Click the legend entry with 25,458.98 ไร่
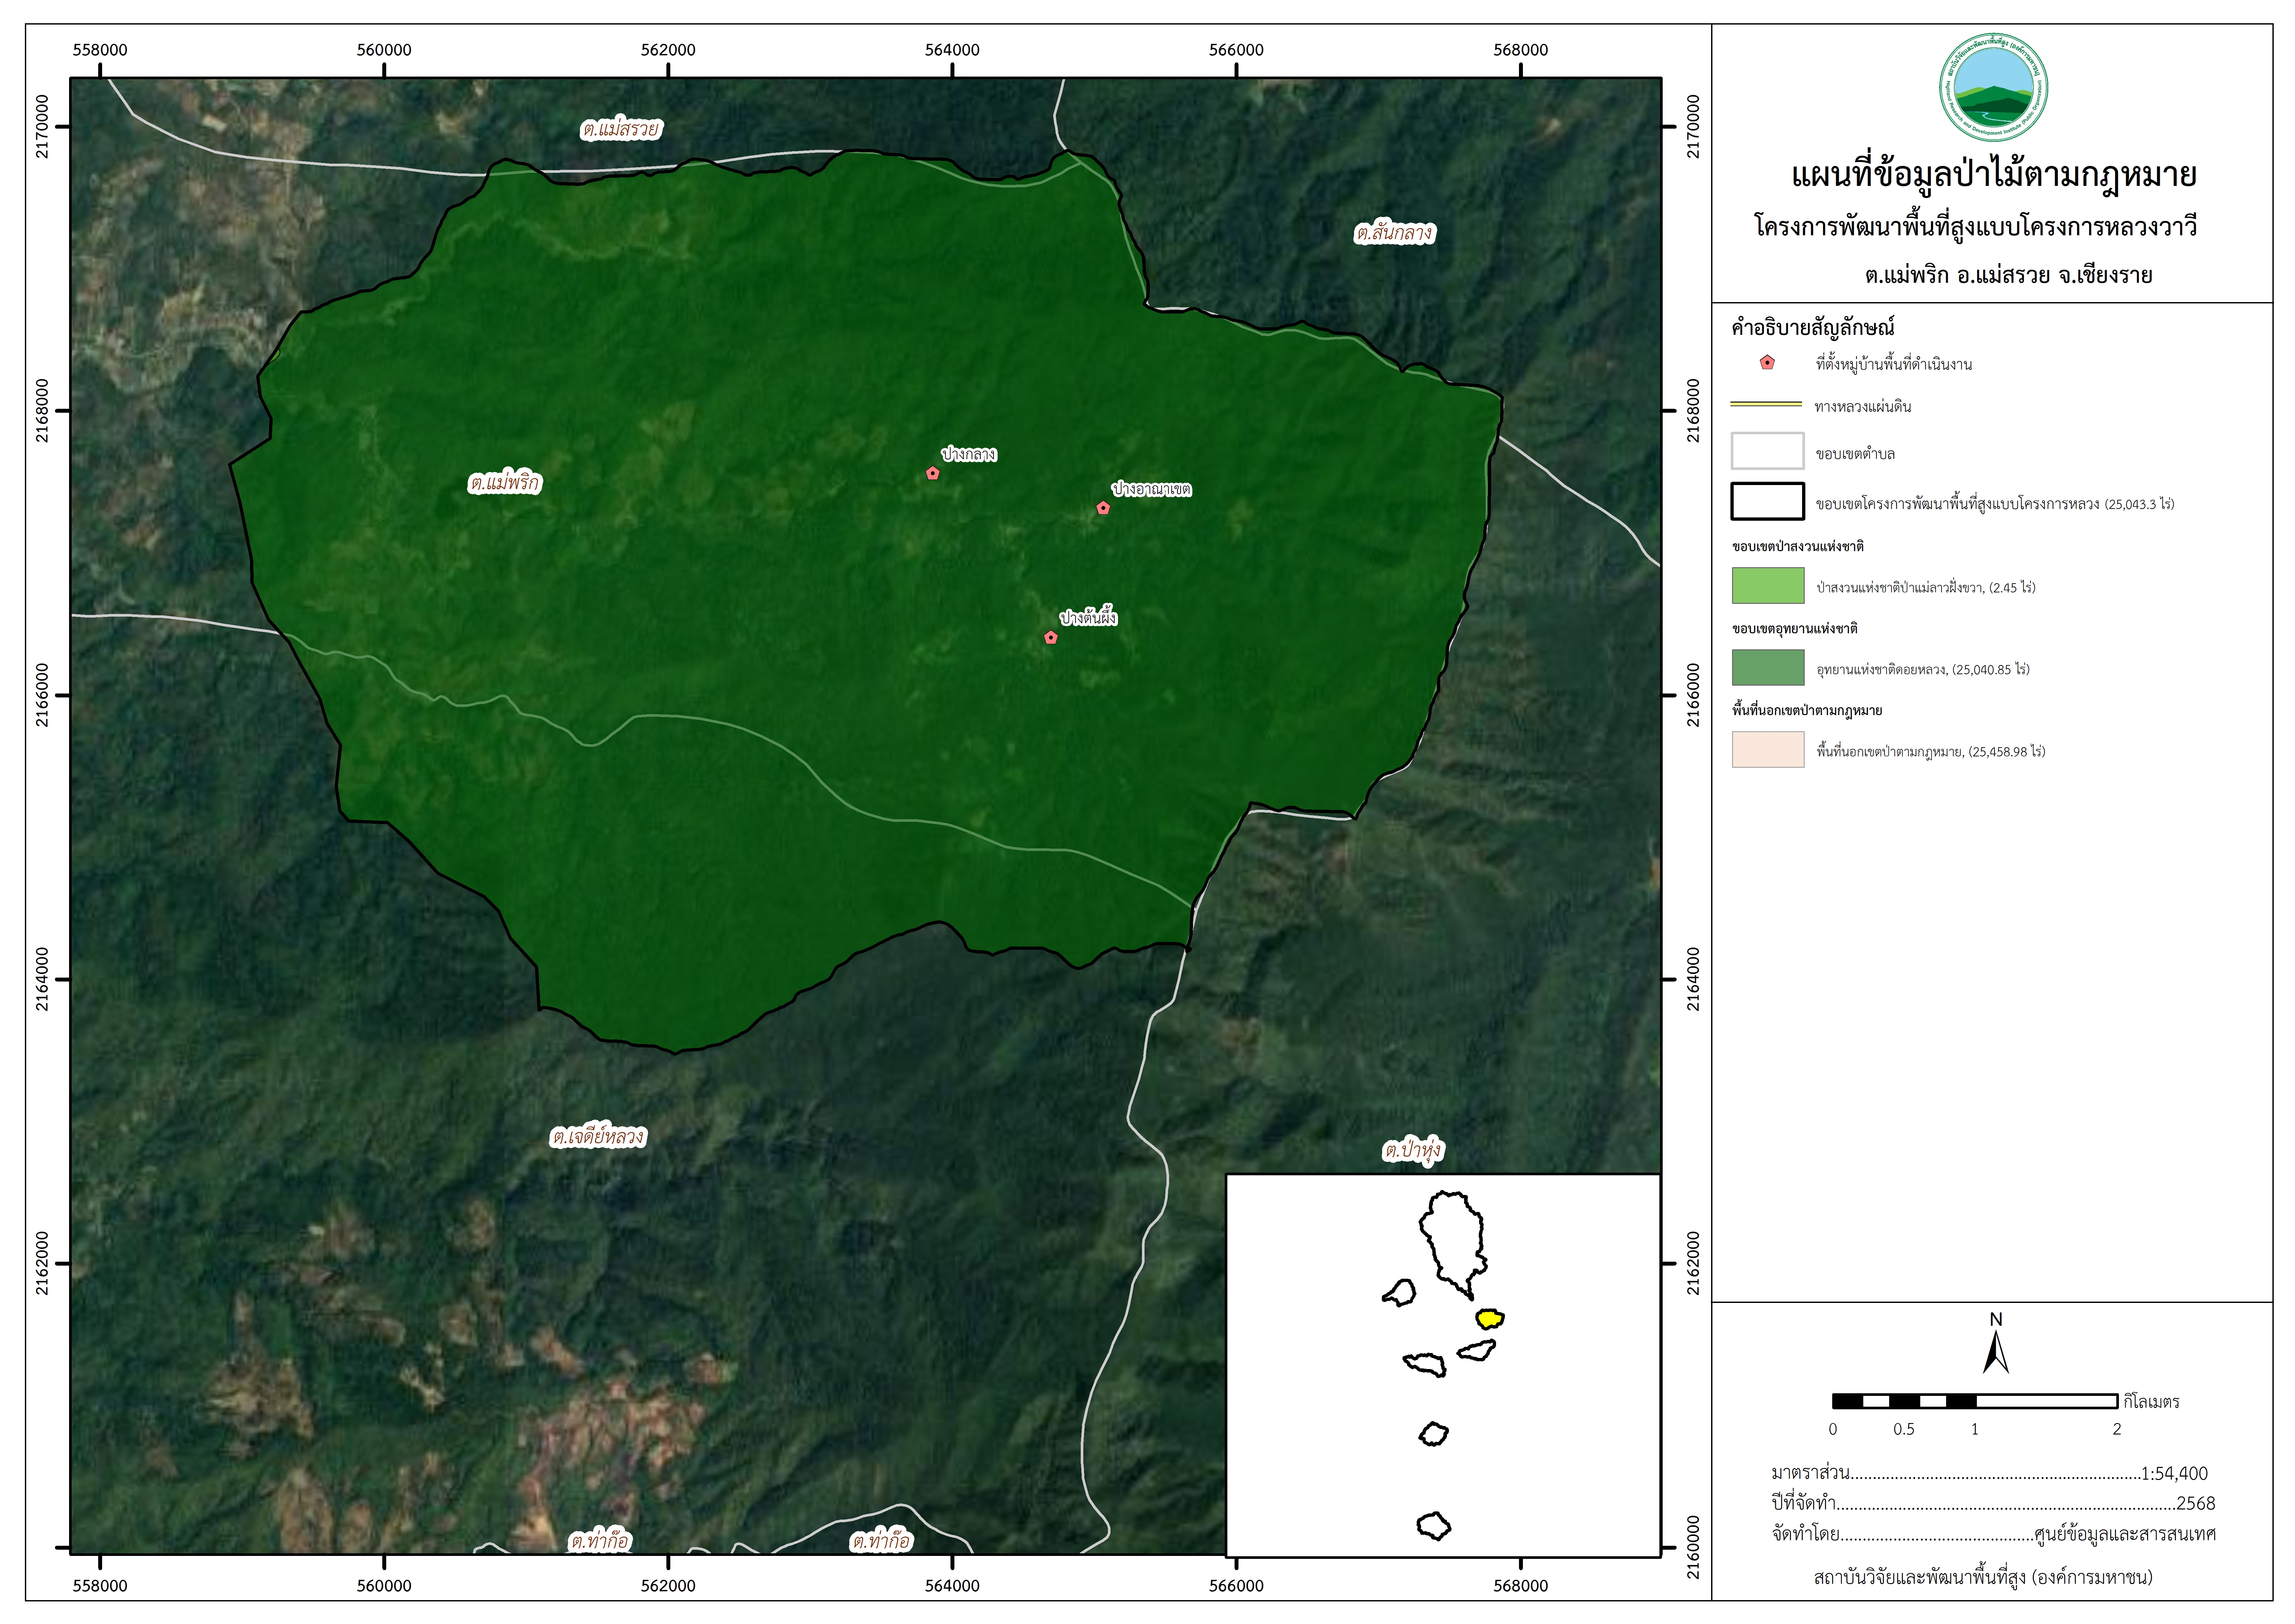 (1931, 751)
